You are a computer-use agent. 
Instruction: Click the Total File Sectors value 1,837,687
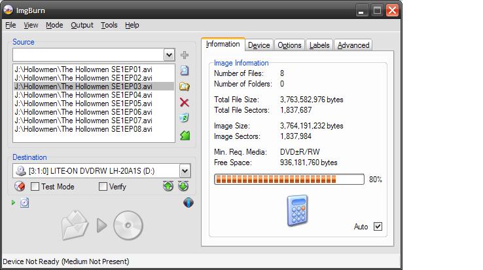(x=296, y=110)
